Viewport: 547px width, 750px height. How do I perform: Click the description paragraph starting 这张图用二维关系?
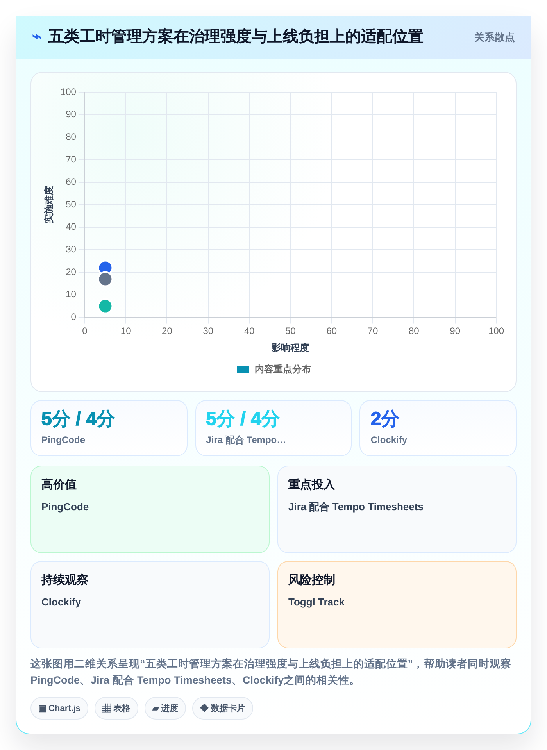[x=271, y=672]
